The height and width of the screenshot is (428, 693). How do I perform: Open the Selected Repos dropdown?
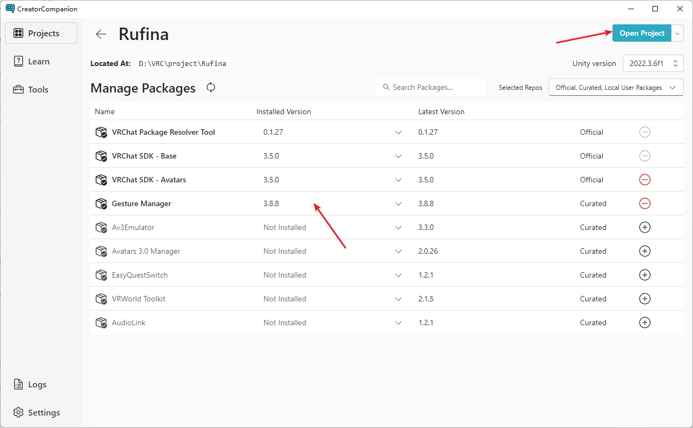[x=616, y=88]
